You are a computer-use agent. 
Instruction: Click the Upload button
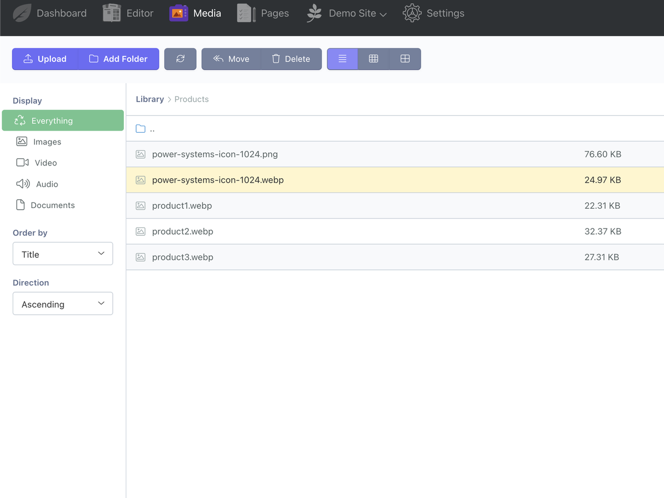pyautogui.click(x=45, y=59)
